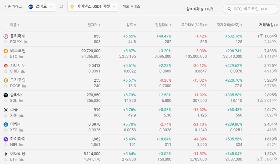Image resolution: width=280 pixels, height=164 pixels.
Task: Click the search magnifier icon
Action: click(229, 9)
